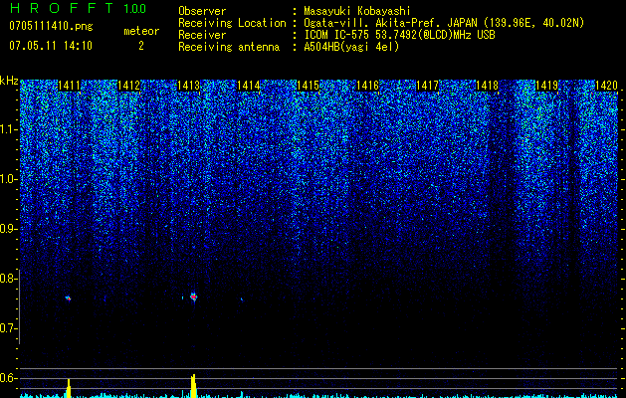Click the 0.7 frequency axis label
626x398 pixels.
coord(8,328)
